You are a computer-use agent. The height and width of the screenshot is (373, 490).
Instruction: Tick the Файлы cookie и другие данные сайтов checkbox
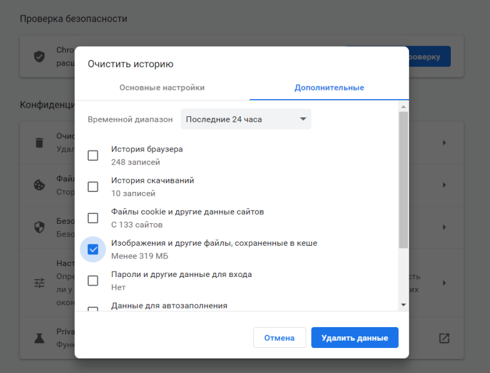point(92,218)
